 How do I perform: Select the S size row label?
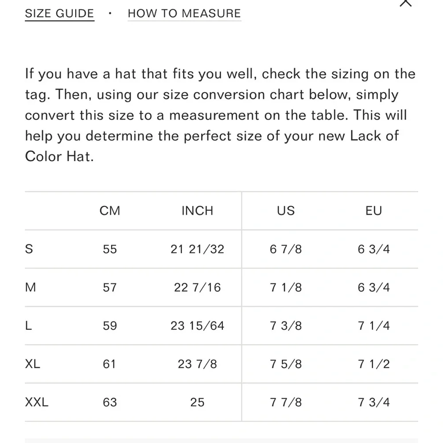coord(29,249)
